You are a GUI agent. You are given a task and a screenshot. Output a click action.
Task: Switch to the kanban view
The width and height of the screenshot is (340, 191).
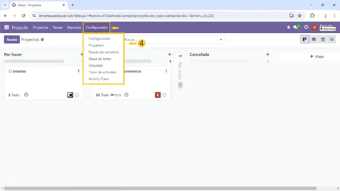(305, 39)
